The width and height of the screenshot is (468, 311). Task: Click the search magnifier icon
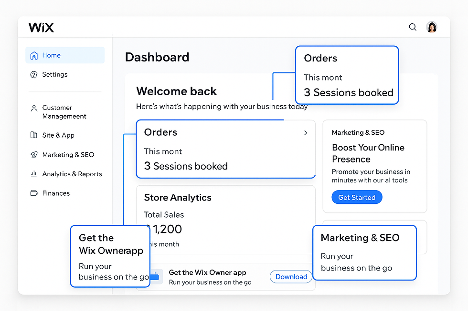[413, 27]
